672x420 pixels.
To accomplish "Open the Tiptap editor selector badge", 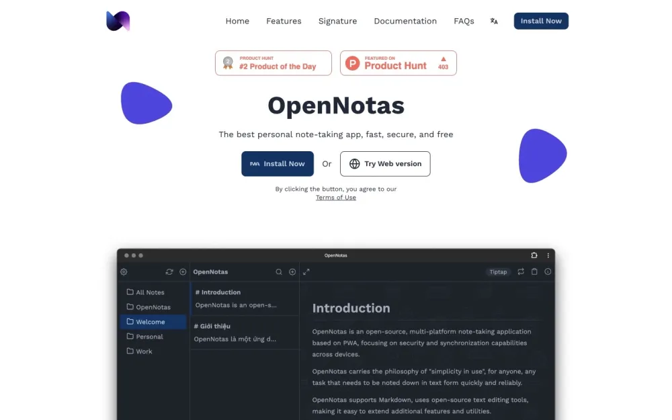I will pos(498,271).
